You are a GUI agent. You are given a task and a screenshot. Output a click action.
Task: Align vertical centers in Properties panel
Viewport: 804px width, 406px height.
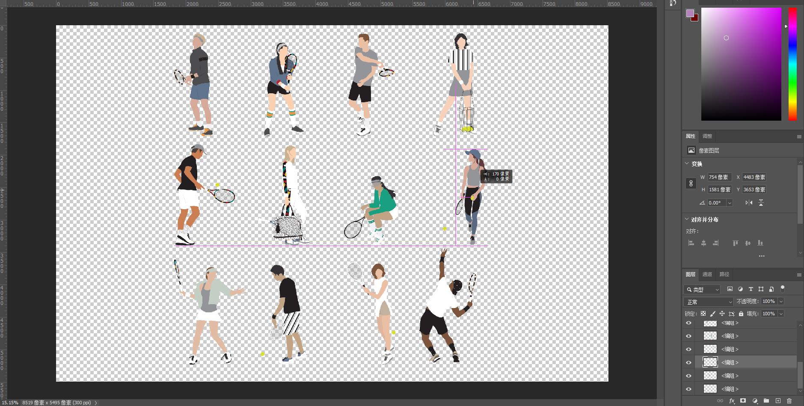pos(748,243)
